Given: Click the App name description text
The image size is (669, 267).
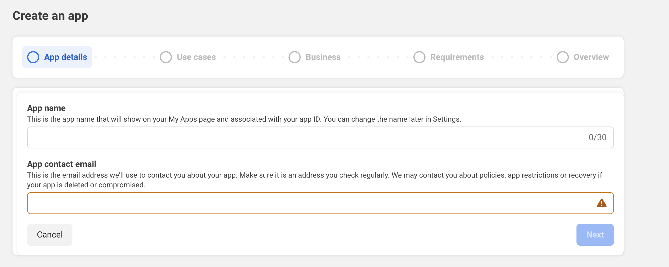Looking at the screenshot, I should click(244, 119).
